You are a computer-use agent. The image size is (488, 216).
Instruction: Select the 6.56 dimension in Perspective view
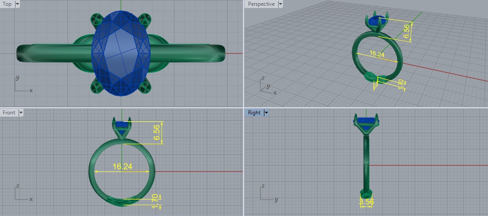(406, 31)
